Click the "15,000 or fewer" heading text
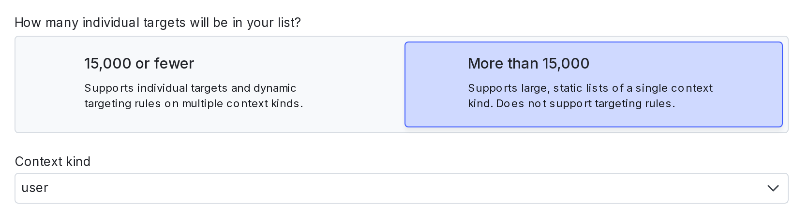This screenshot has height=223, width=809. click(x=139, y=64)
